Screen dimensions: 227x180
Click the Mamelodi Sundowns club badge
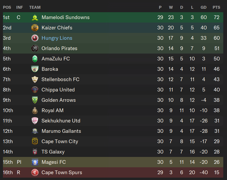35,17
